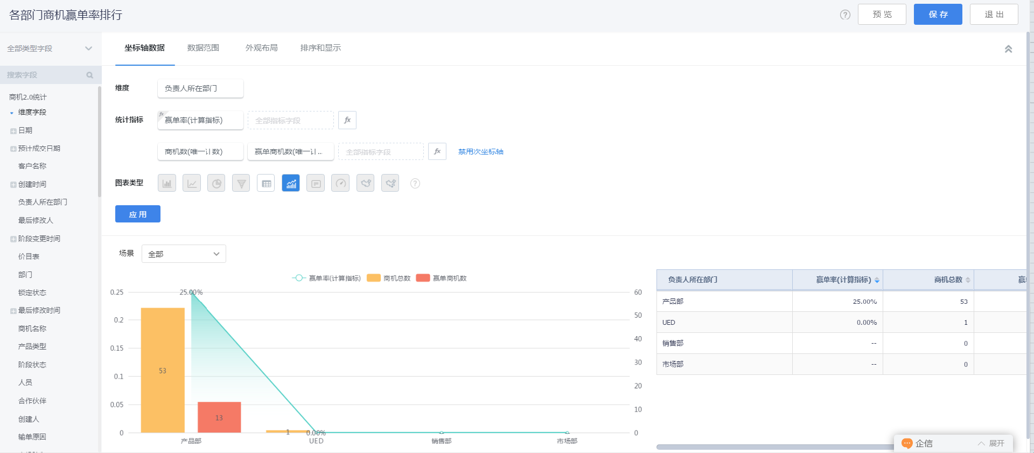Select the 输单原因 field

[32, 437]
